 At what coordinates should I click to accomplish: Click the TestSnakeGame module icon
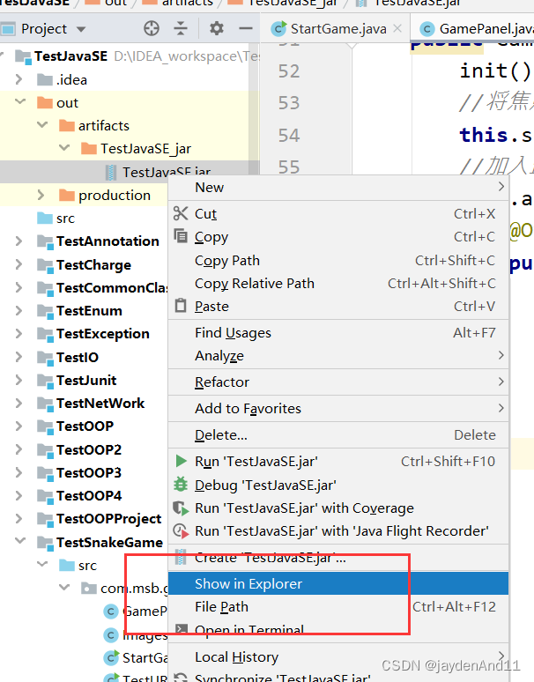[x=45, y=543]
